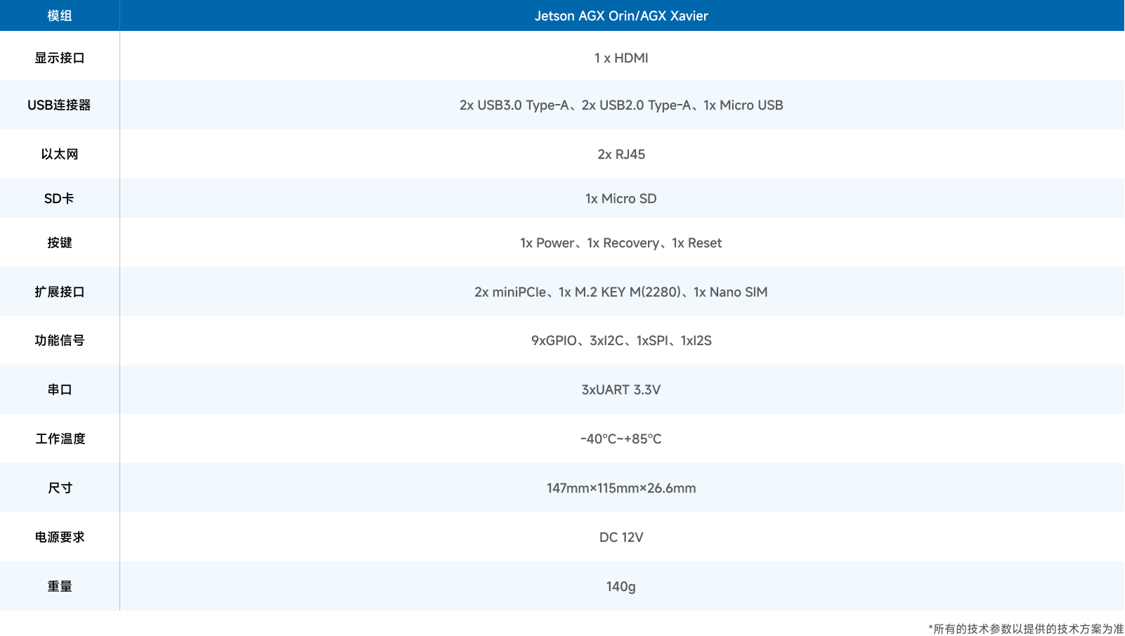Click the 串口 row label
The height and width of the screenshot is (636, 1125).
coord(60,389)
